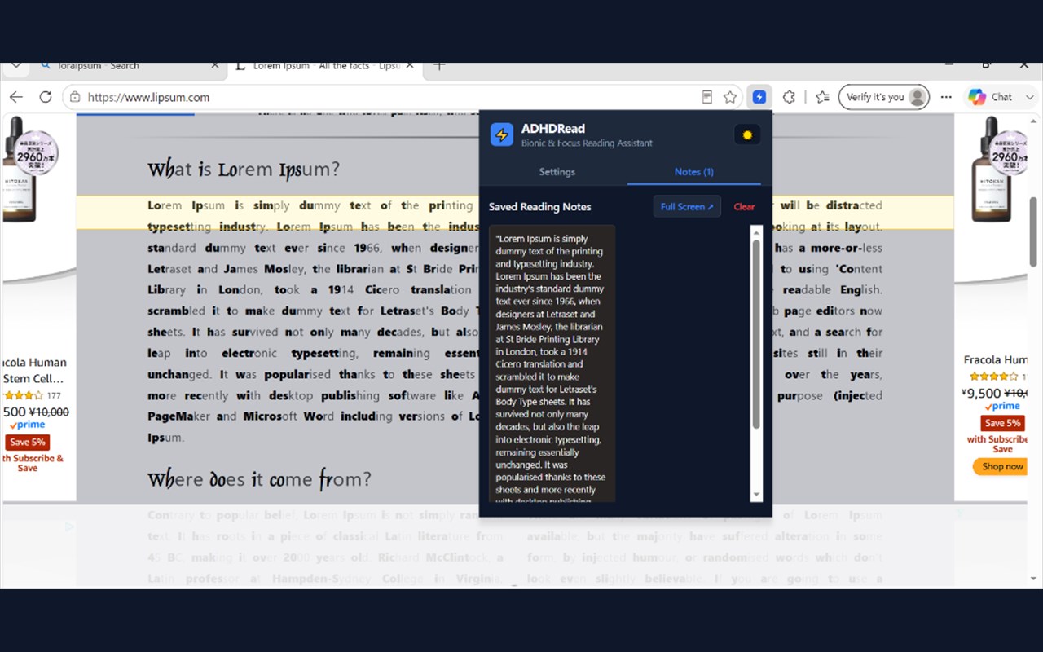This screenshot has height=652, width=1043.
Task: Click the notes list scrollbar thumb
Action: click(x=756, y=334)
